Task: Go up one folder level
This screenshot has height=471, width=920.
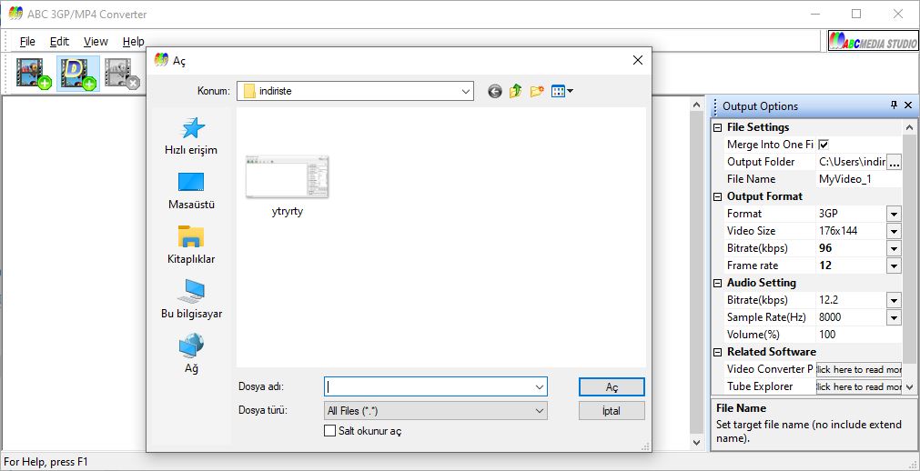Action: coord(516,91)
